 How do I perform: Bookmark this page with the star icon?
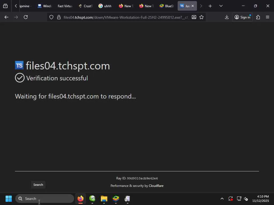click(201, 17)
